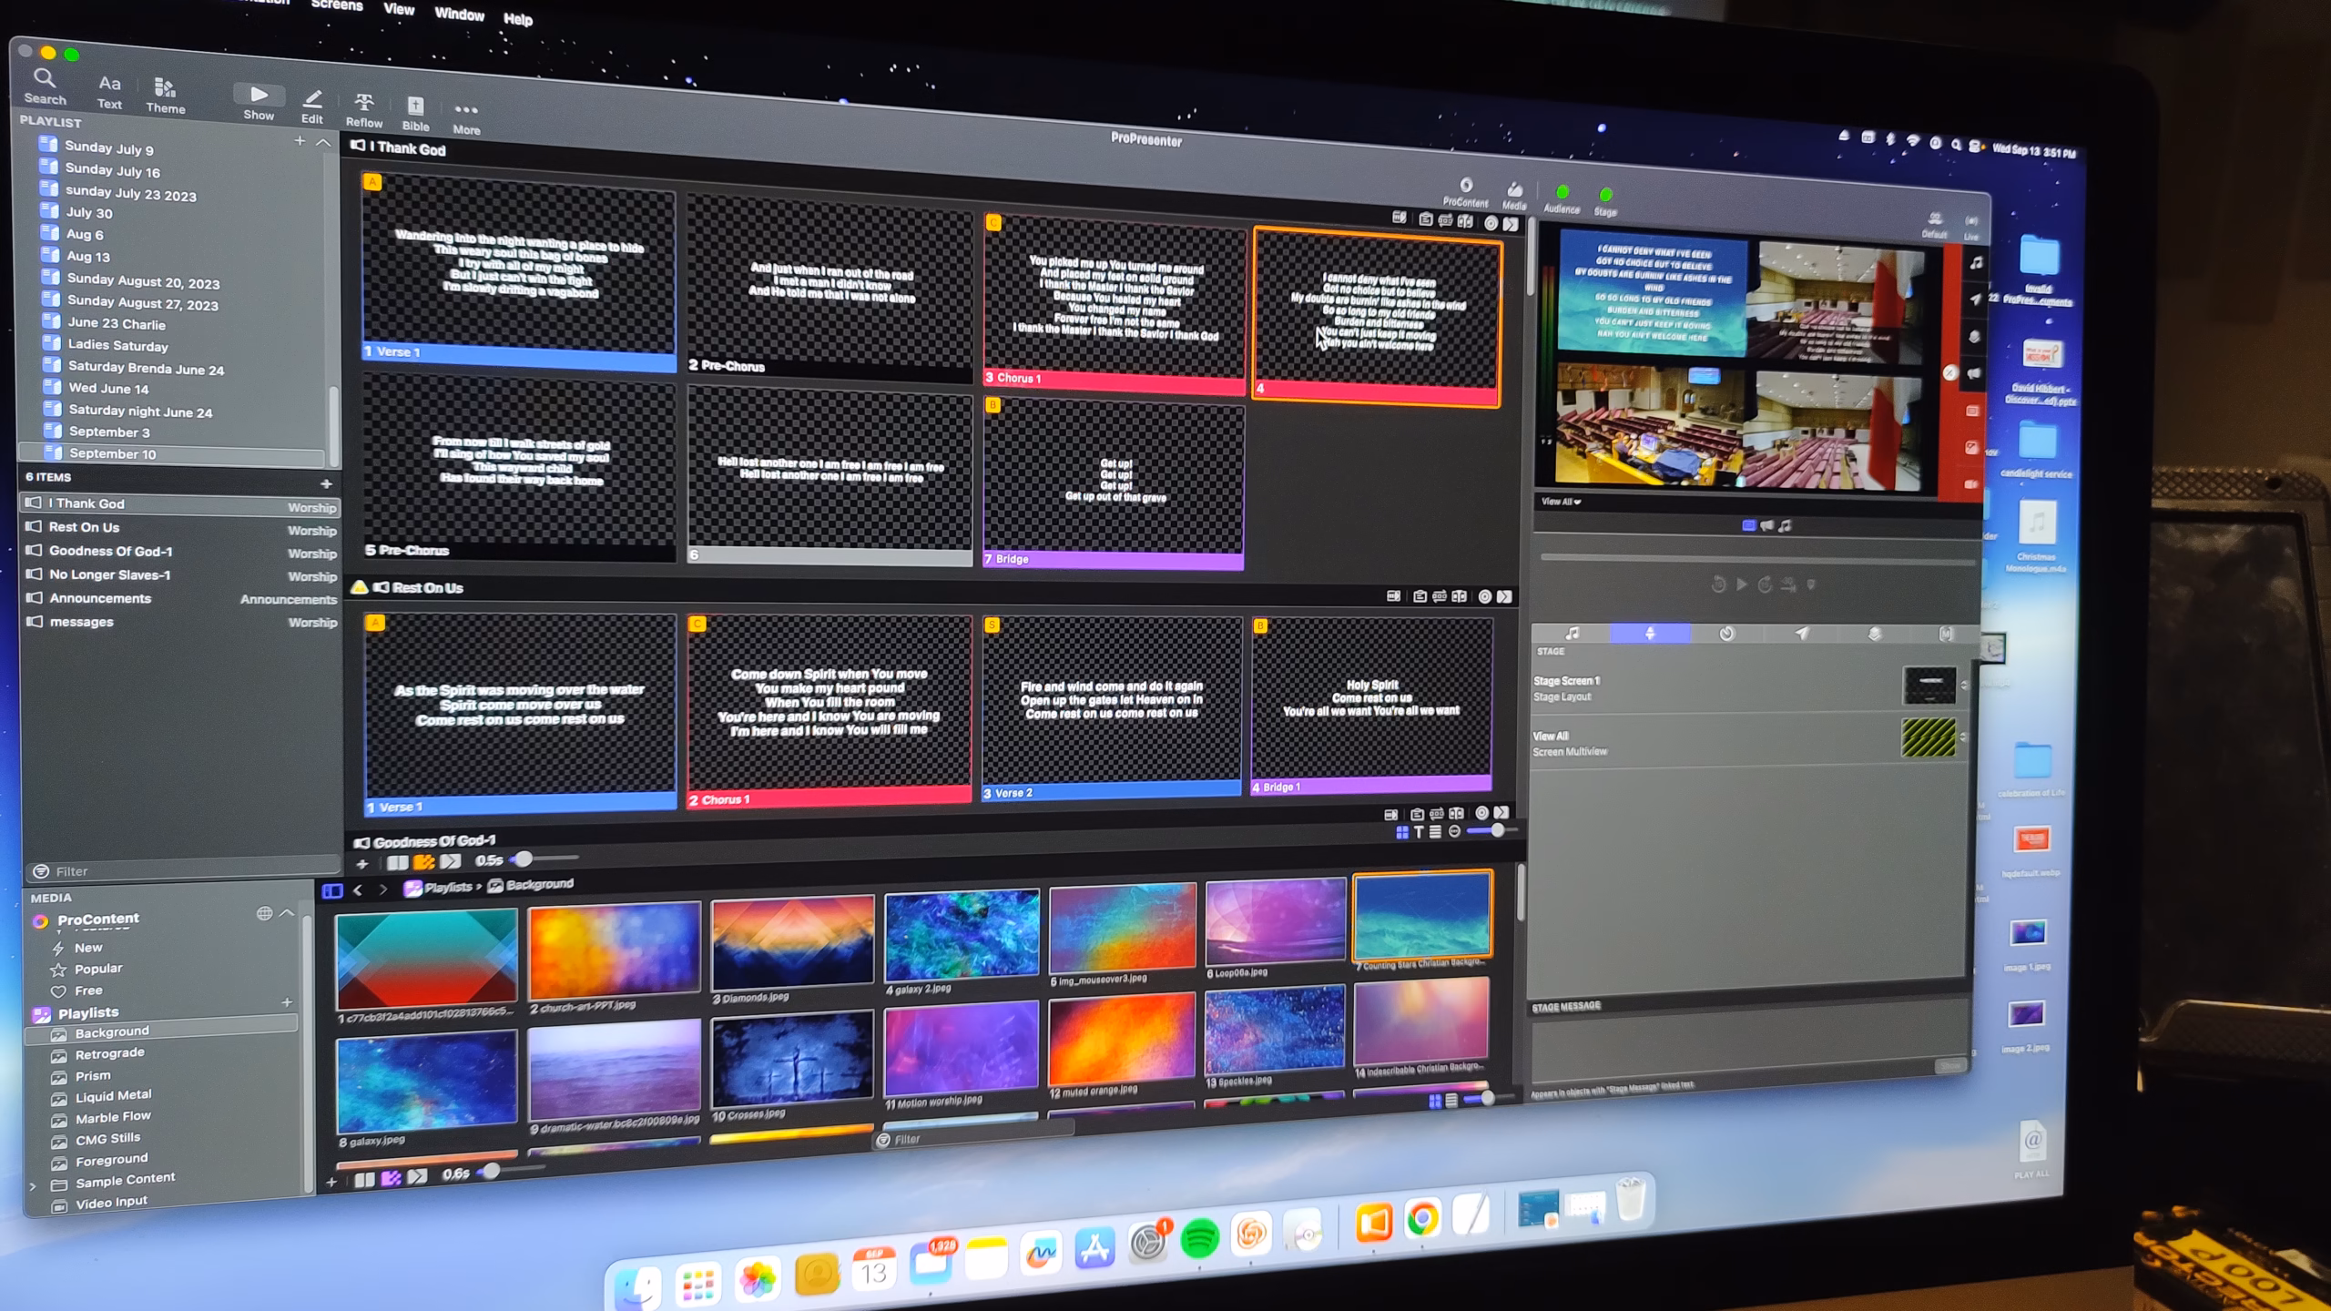Collapse the playlist list chevron
Screen dimensions: 2331x1311
click(x=322, y=142)
